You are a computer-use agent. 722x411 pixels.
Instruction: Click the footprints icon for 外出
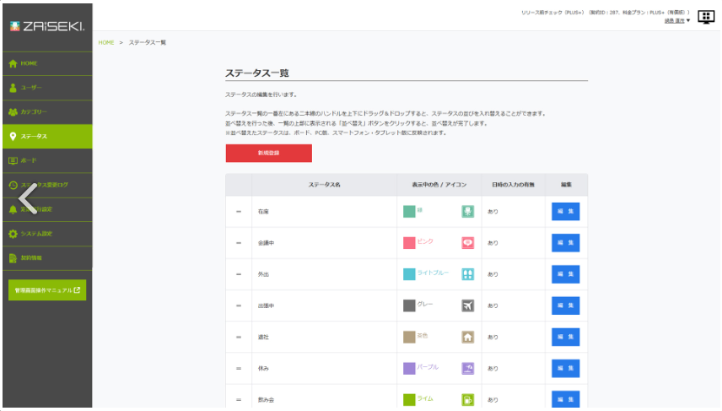click(467, 274)
